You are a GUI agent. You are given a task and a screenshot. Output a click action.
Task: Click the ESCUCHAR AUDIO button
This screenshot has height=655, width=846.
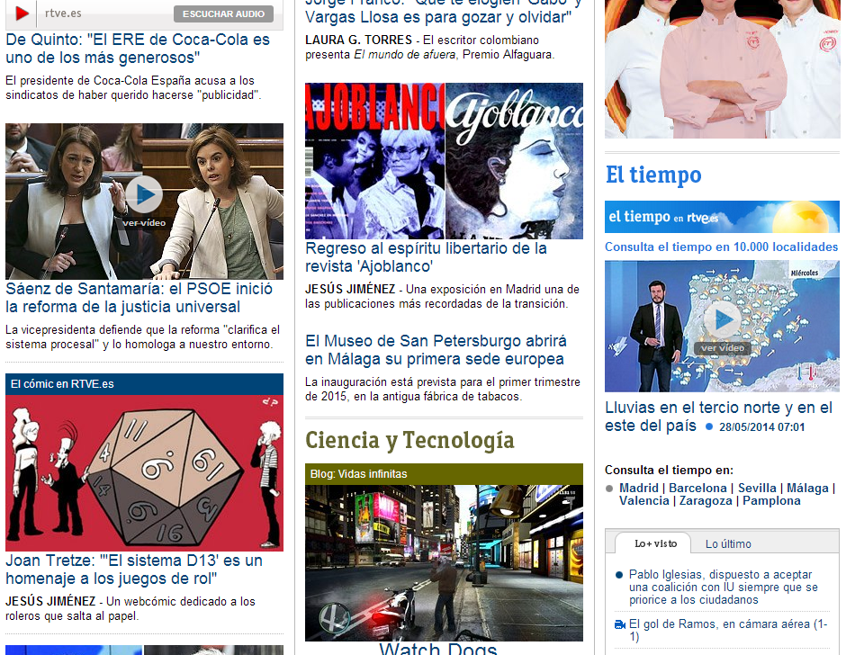pos(223,14)
